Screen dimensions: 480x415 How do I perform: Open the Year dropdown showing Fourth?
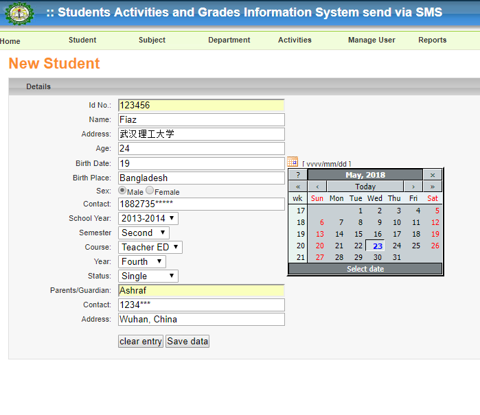click(x=142, y=261)
